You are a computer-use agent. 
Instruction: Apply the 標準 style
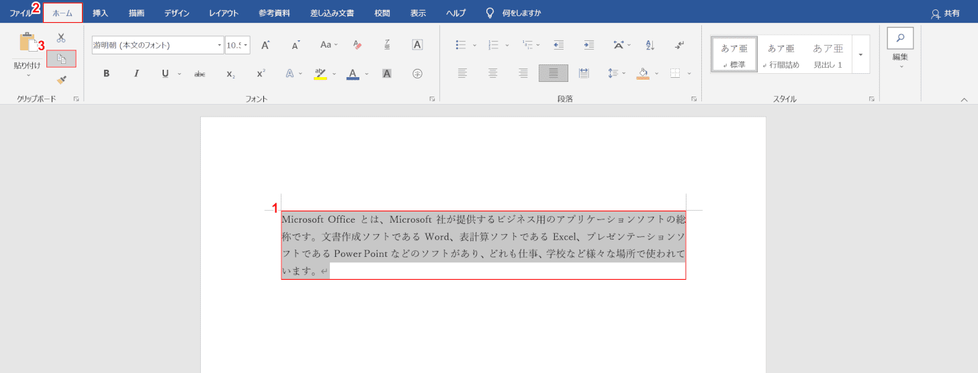(734, 54)
